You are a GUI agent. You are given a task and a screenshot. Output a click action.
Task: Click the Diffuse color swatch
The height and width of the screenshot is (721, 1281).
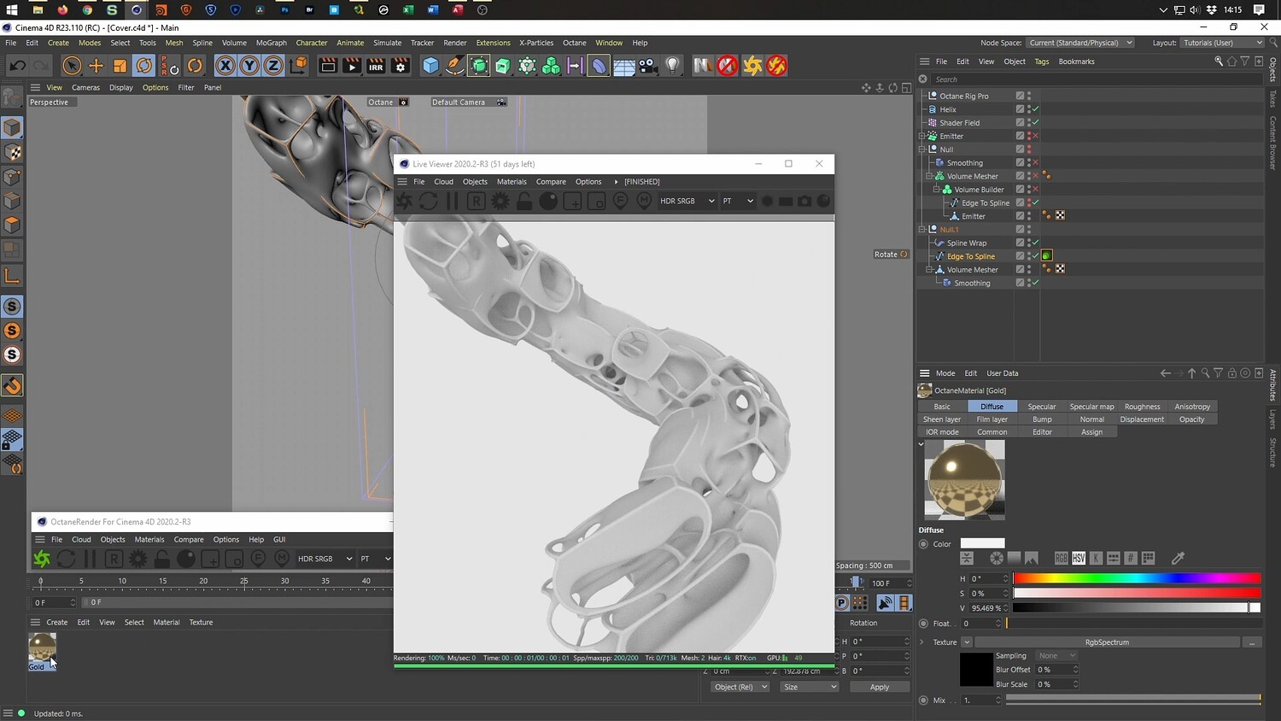(982, 543)
